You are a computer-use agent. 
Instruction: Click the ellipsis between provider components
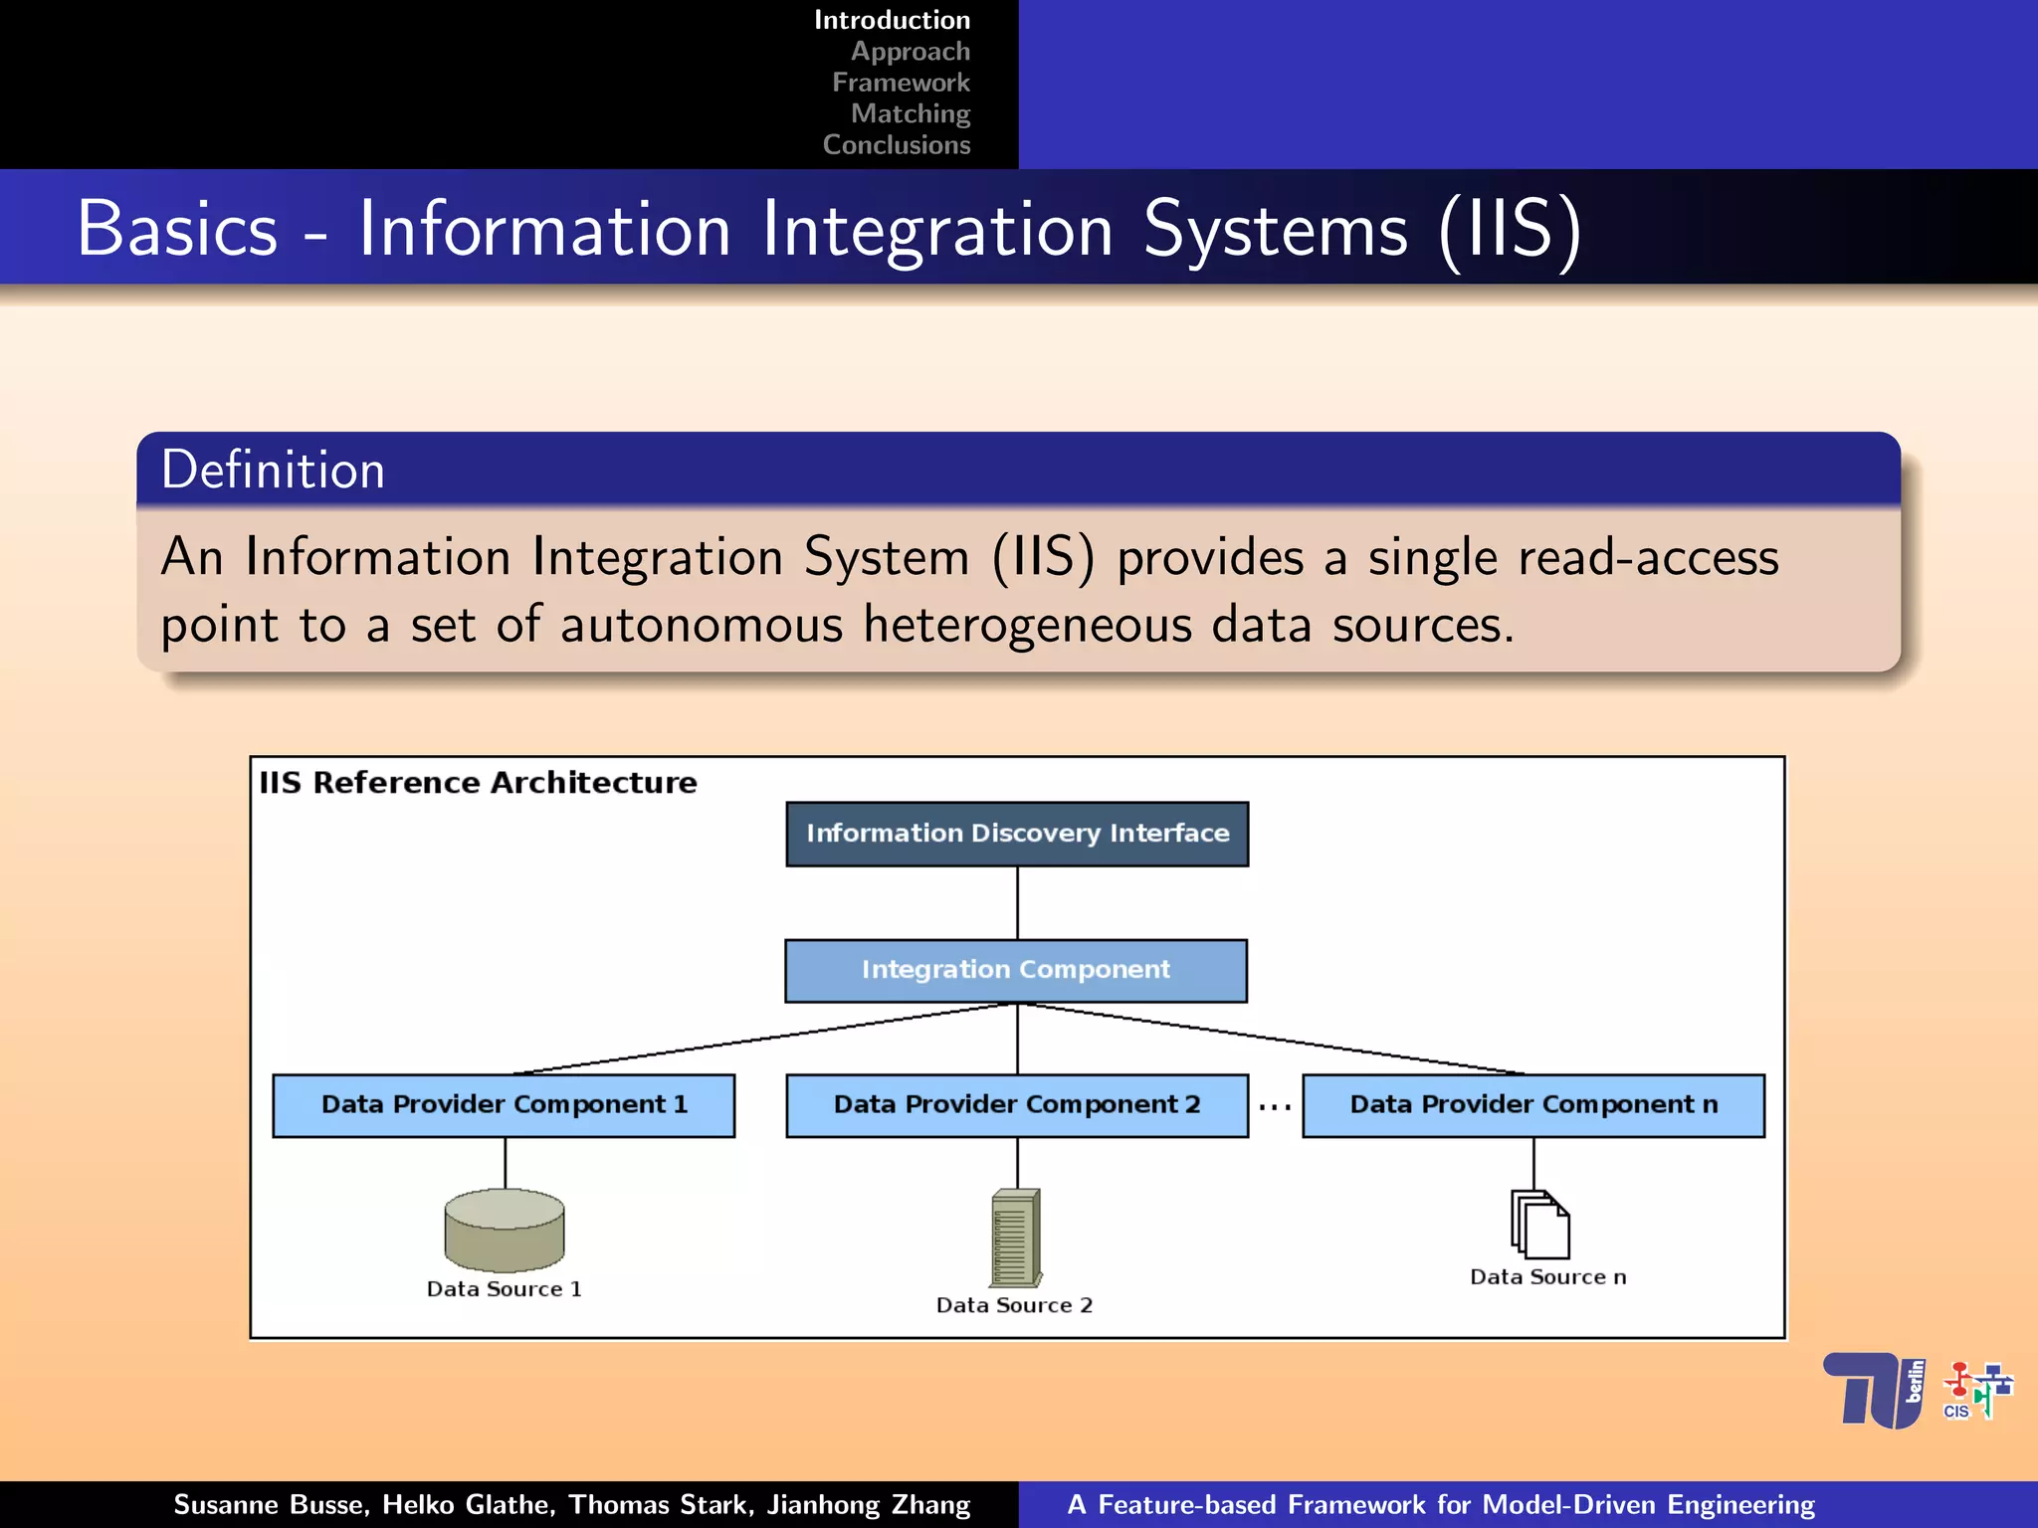coord(1275,1106)
